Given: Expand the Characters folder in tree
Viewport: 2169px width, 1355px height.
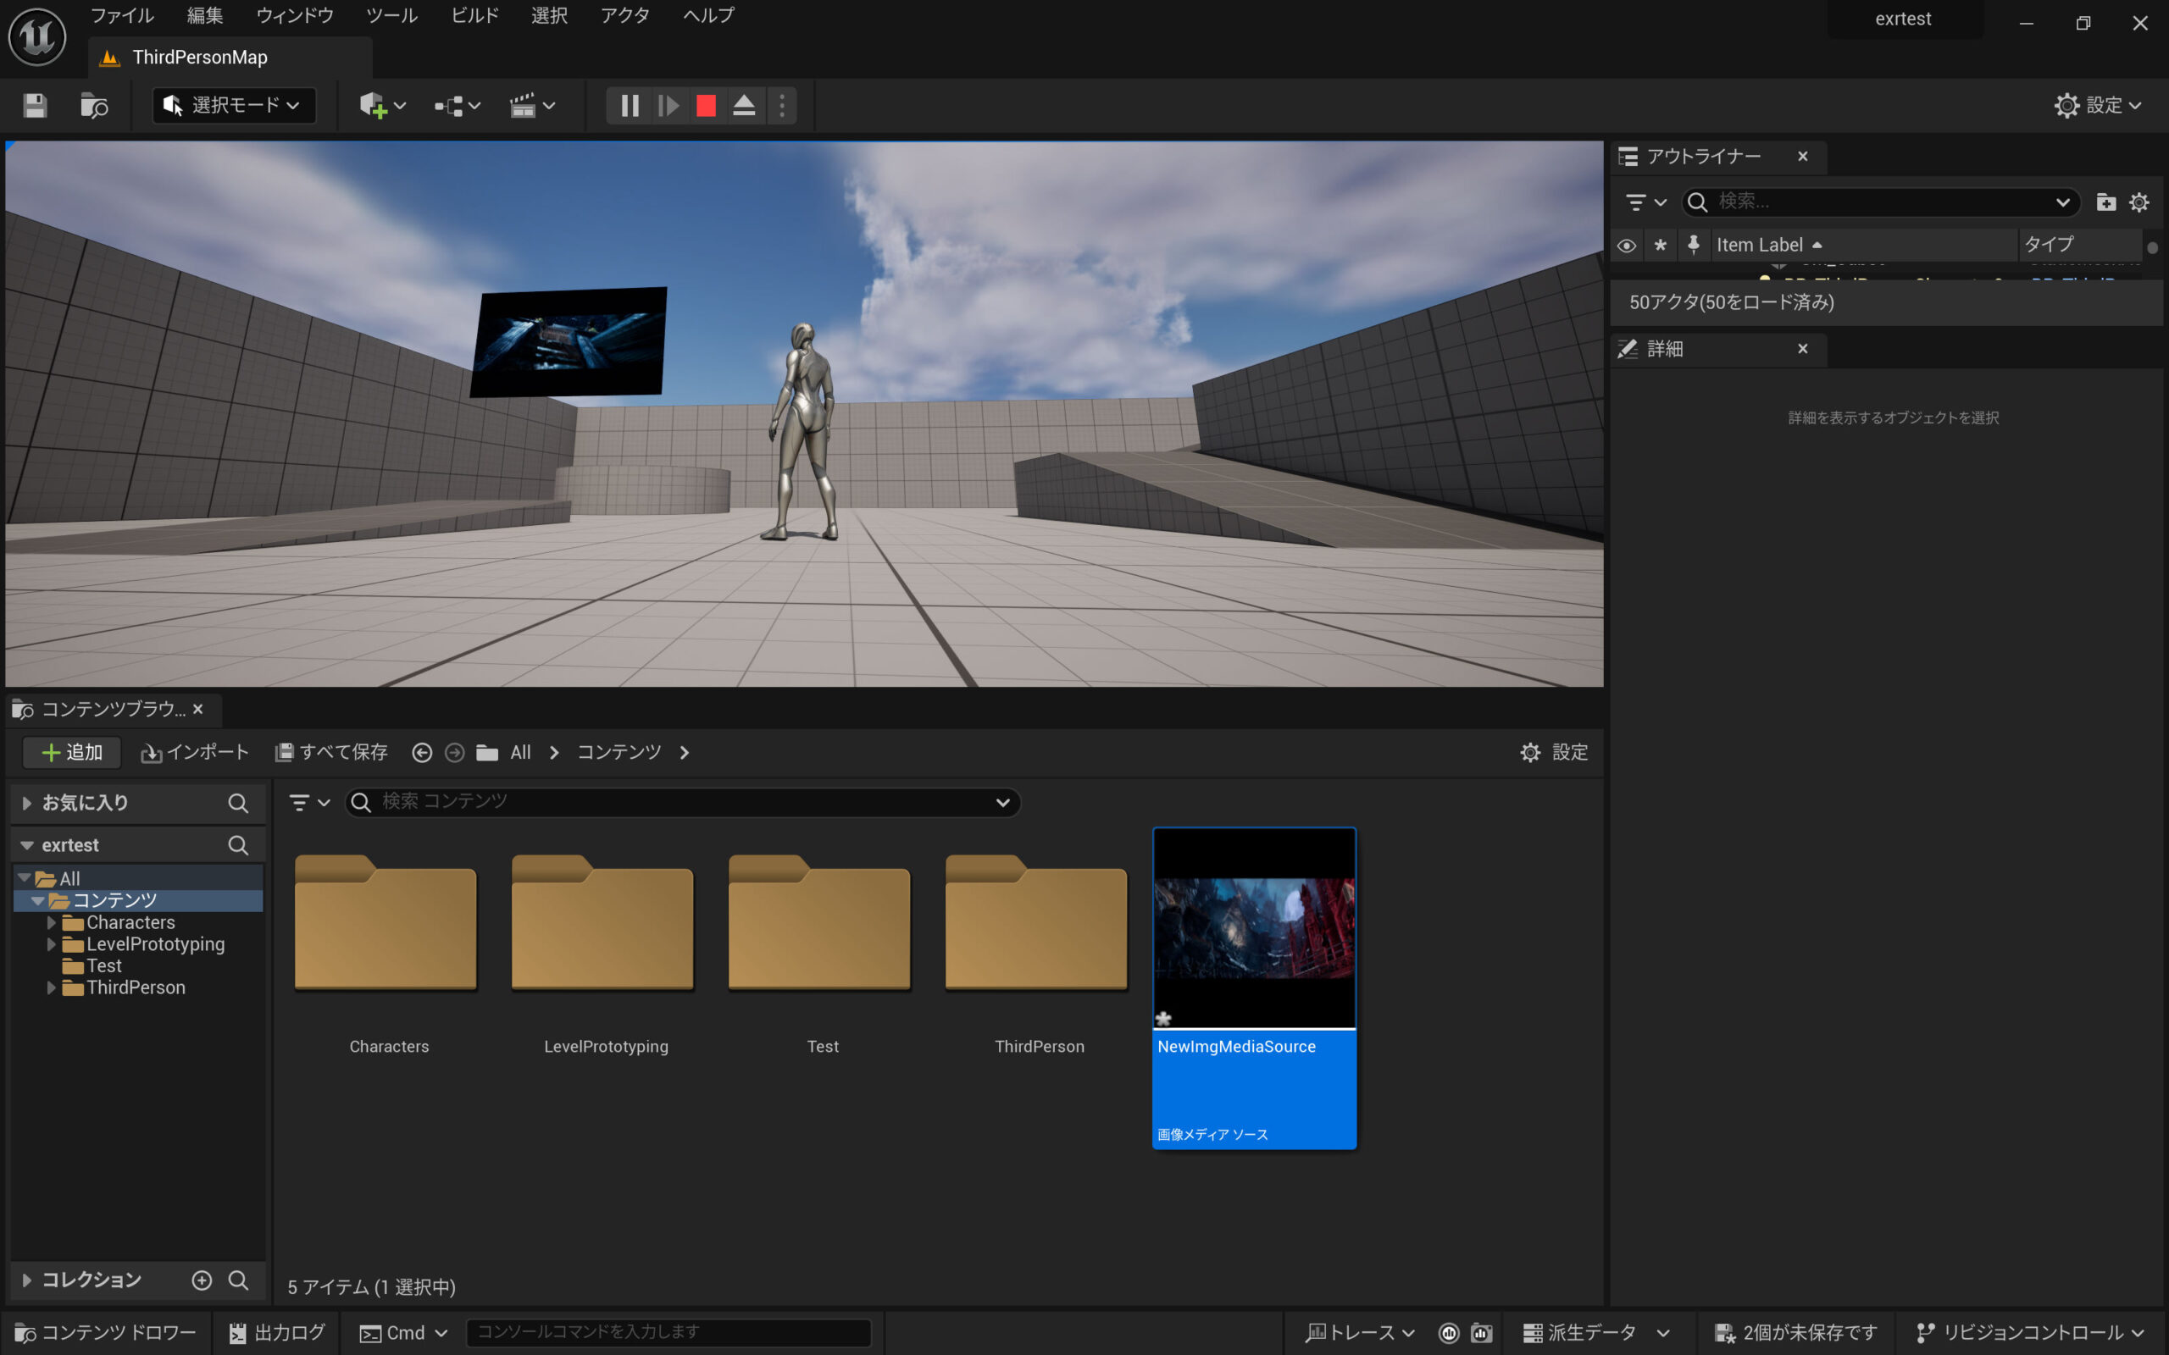Looking at the screenshot, I should [51, 922].
